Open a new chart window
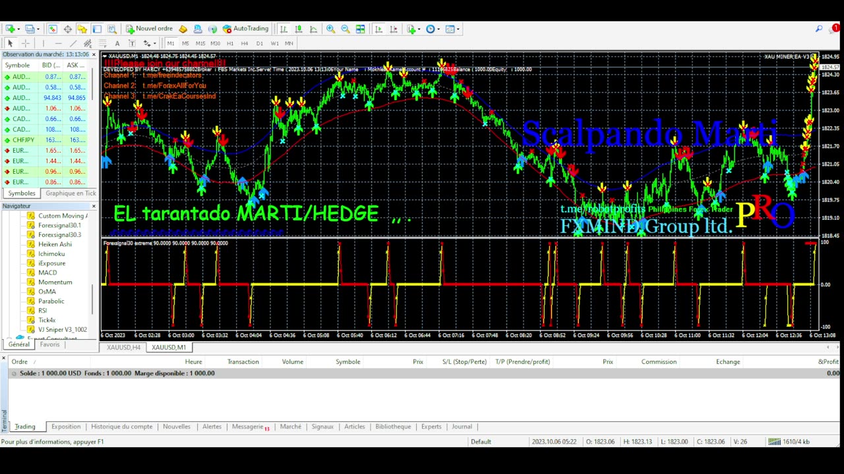Image resolution: width=844 pixels, height=474 pixels. click(x=10, y=29)
